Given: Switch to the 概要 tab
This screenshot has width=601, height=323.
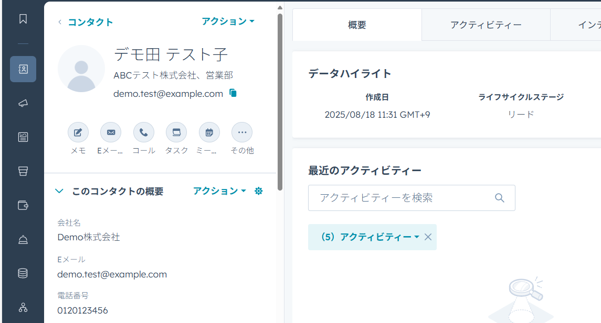Looking at the screenshot, I should (357, 25).
